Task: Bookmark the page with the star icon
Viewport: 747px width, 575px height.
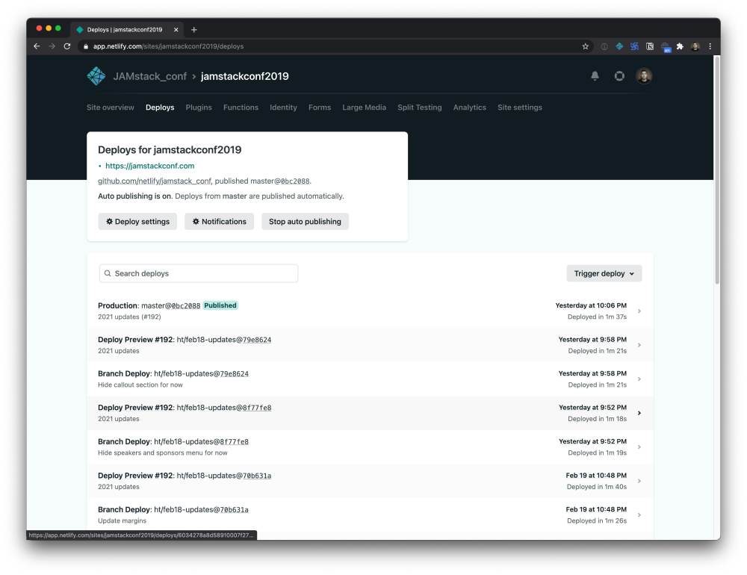Action: [586, 46]
